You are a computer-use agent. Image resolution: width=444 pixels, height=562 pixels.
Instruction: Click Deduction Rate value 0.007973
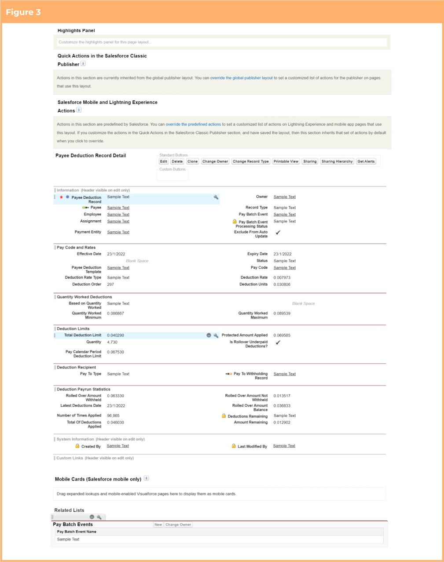tap(282, 278)
